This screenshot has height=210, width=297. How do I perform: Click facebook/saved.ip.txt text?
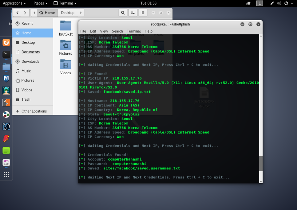127,92
